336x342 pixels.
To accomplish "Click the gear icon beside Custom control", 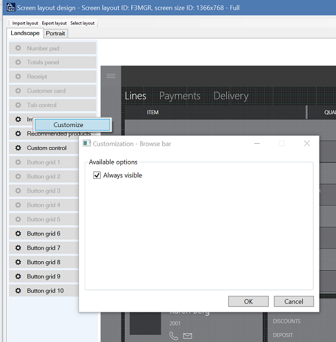I will click(18, 148).
